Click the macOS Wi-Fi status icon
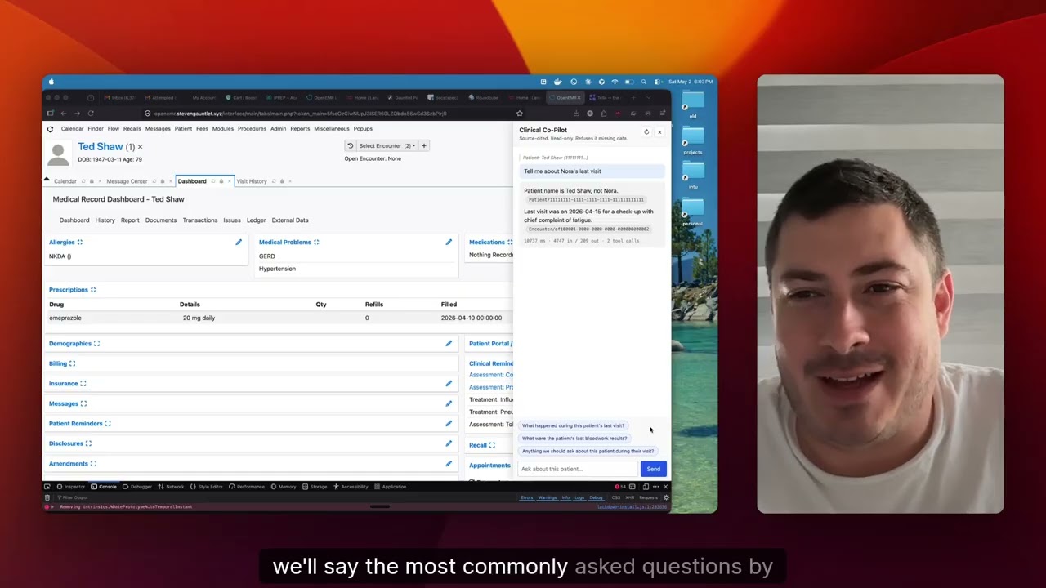 615,82
